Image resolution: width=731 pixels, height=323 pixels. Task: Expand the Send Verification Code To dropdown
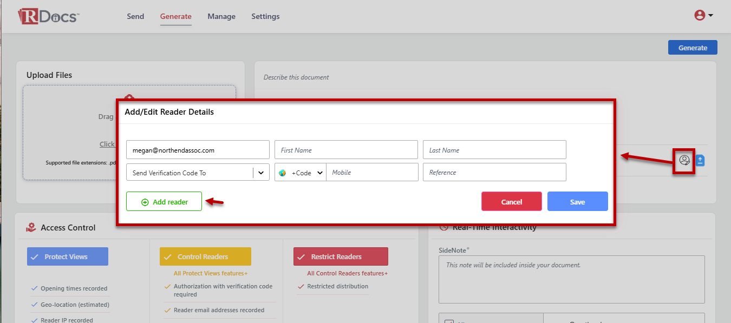260,173
